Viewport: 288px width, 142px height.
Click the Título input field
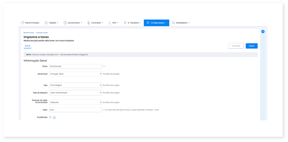[x=76, y=66]
